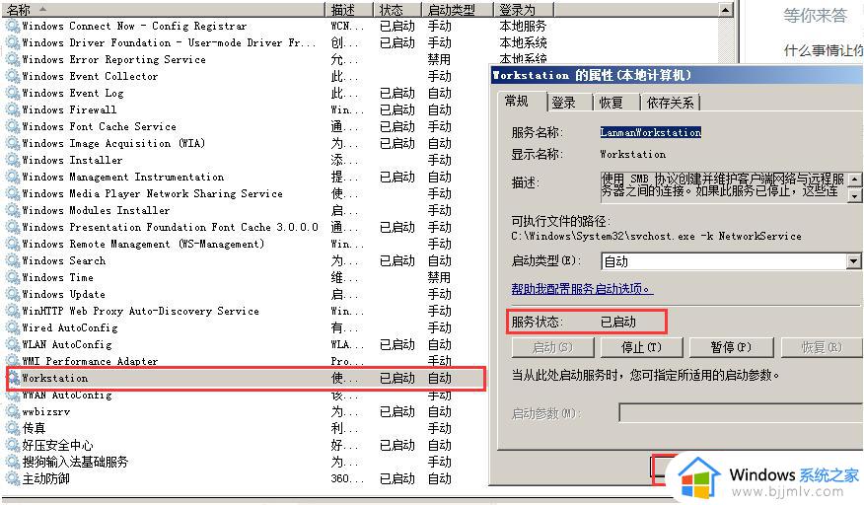Viewport: 864px width, 505px height.
Task: Click the 启动参数 input field
Action: [741, 413]
